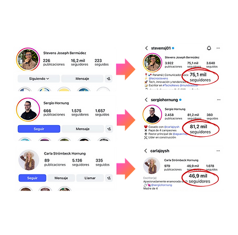The width and height of the screenshot is (238, 235).
Task: Open the three-dot menu on sergiohornung profile
Action: pyautogui.click(x=219, y=100)
